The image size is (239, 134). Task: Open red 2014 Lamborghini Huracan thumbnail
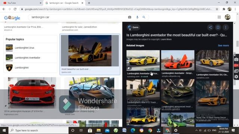tap(32, 93)
